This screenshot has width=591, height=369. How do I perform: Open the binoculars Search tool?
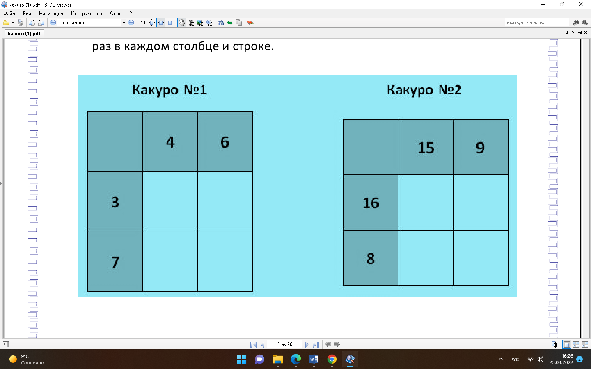[x=221, y=23]
